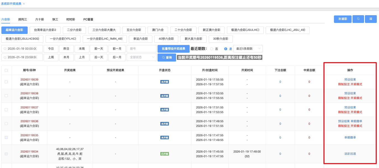Expand the 全部状态 status dropdown
Viewport: 379px width, 168px height.
pyautogui.click(x=142, y=57)
